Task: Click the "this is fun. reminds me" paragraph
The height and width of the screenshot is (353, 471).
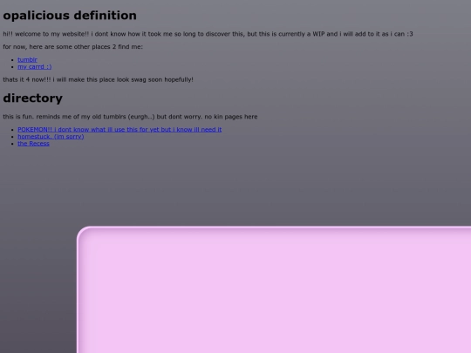Action: pyautogui.click(x=130, y=117)
